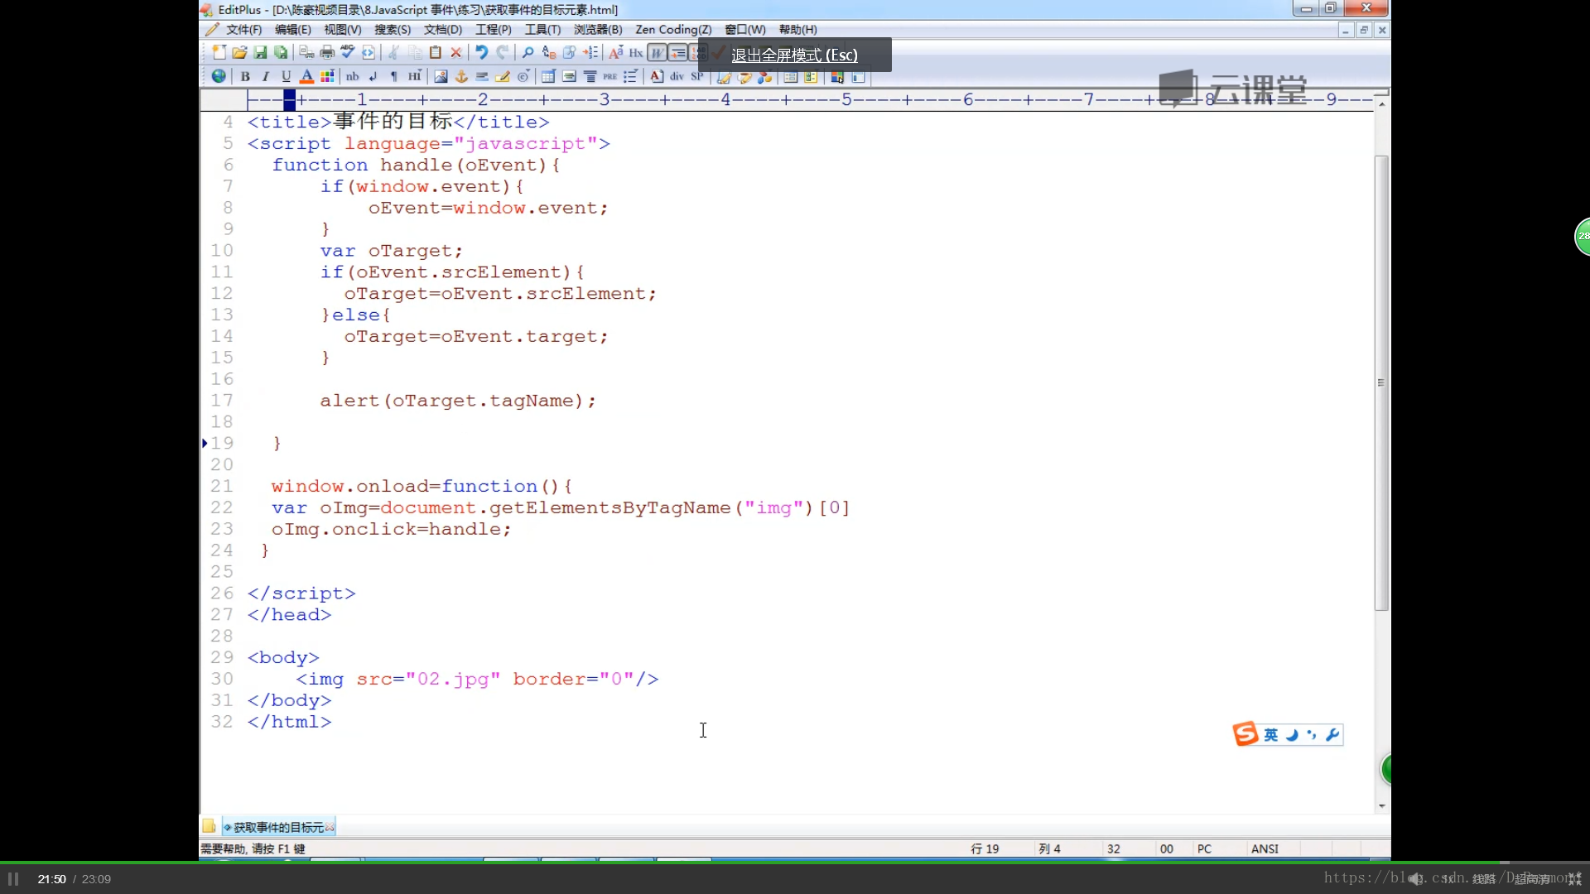Insert paragraph tag icon
This screenshot has width=1590, height=894.
coord(393,76)
